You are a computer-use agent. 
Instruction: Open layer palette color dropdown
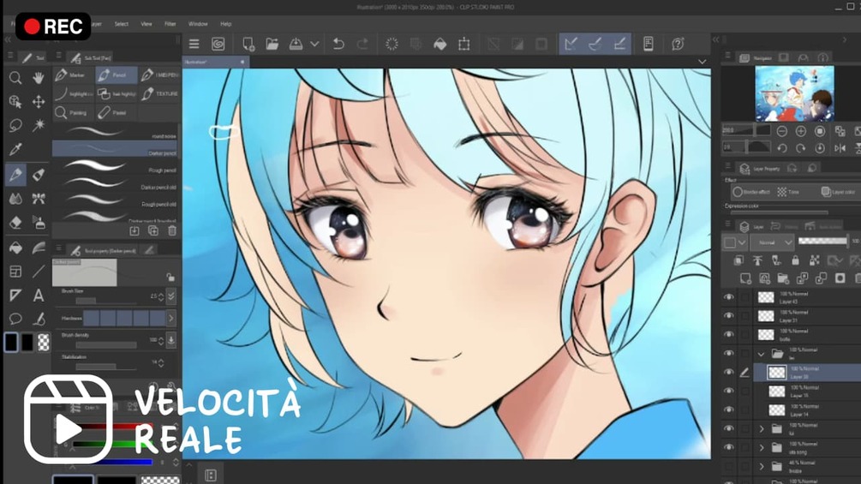click(x=735, y=242)
